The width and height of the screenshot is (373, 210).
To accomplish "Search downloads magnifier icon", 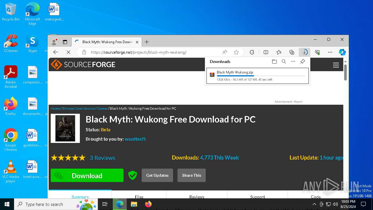I will (284, 62).
